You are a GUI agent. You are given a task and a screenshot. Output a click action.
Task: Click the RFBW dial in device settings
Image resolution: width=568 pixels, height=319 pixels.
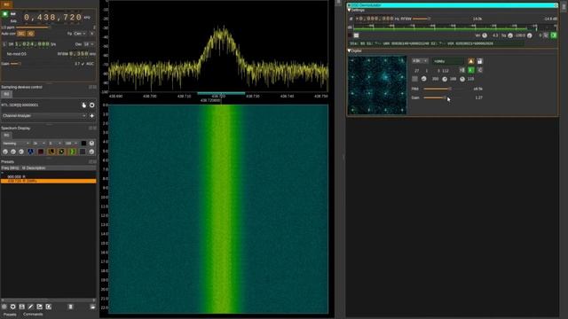79,54
